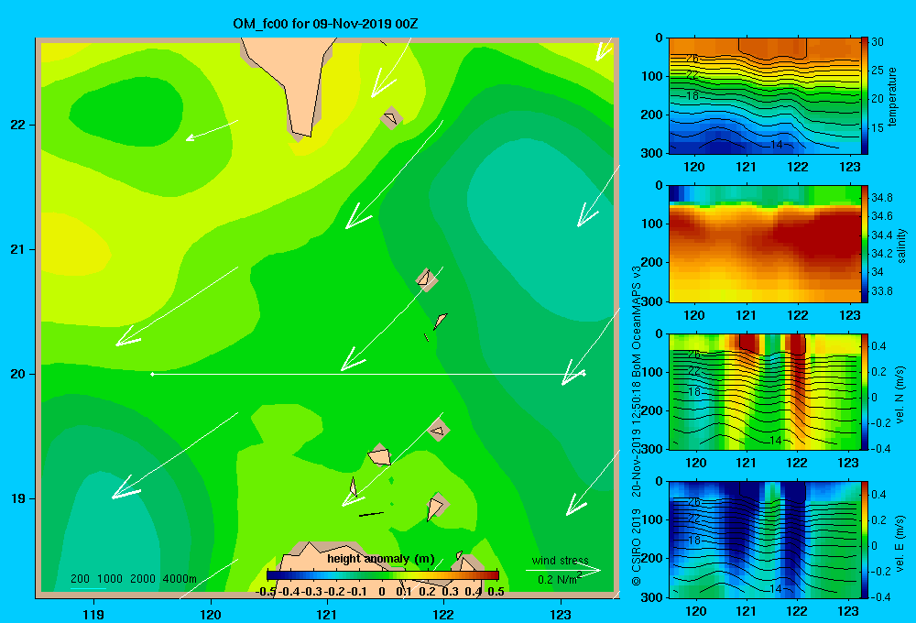Screen dimensions: 916x623
Task: Select the 'temperature' color bar axis label
Action: click(892, 96)
